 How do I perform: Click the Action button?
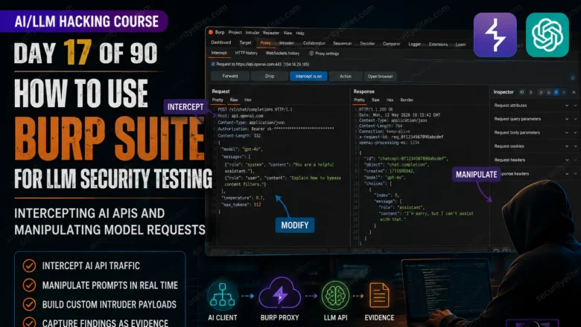pyautogui.click(x=346, y=76)
